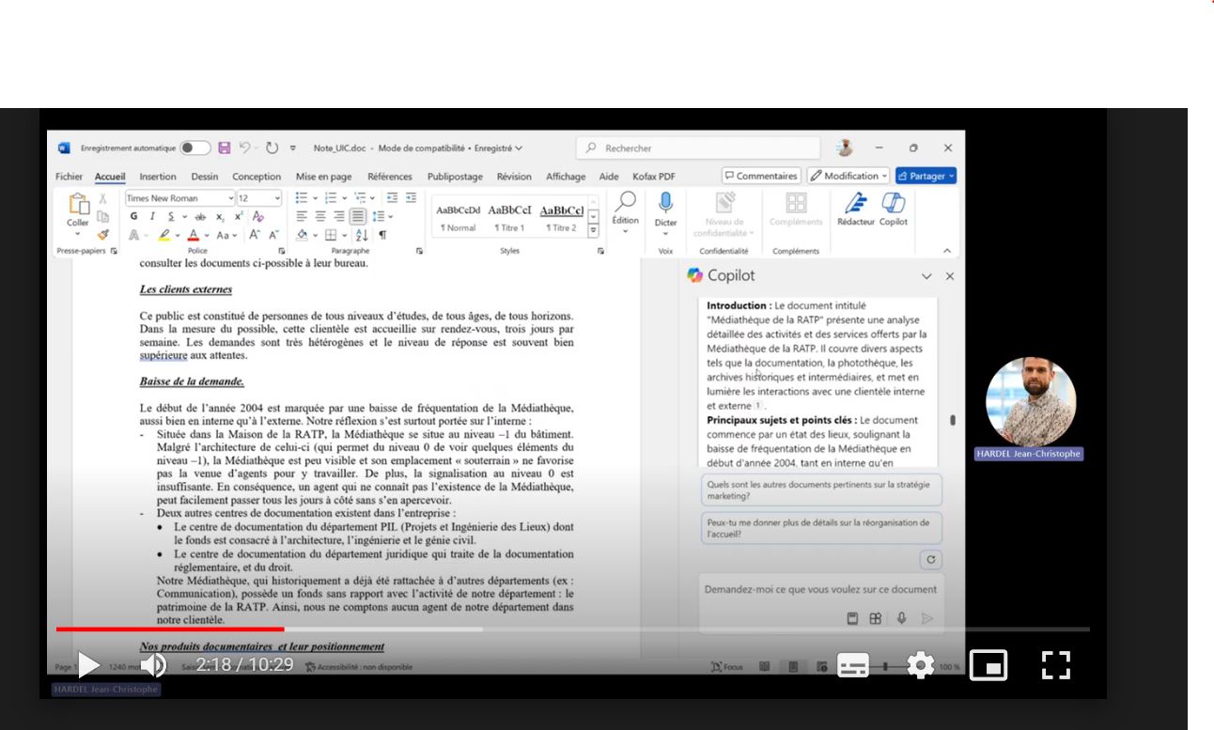Click the shading paint bucket icon
Image resolution: width=1214 pixels, height=730 pixels.
pyautogui.click(x=302, y=235)
